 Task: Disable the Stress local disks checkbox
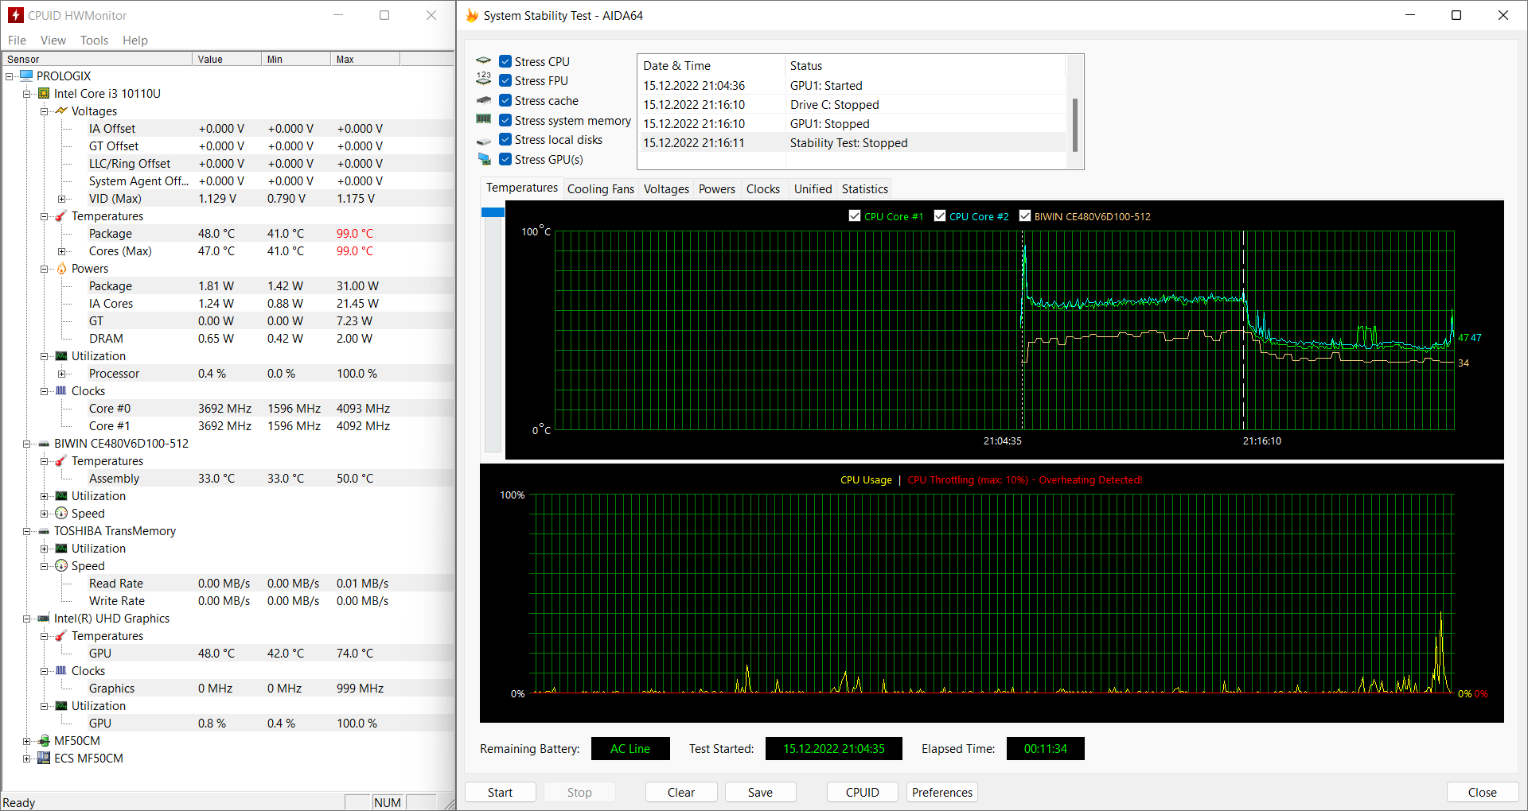505,139
